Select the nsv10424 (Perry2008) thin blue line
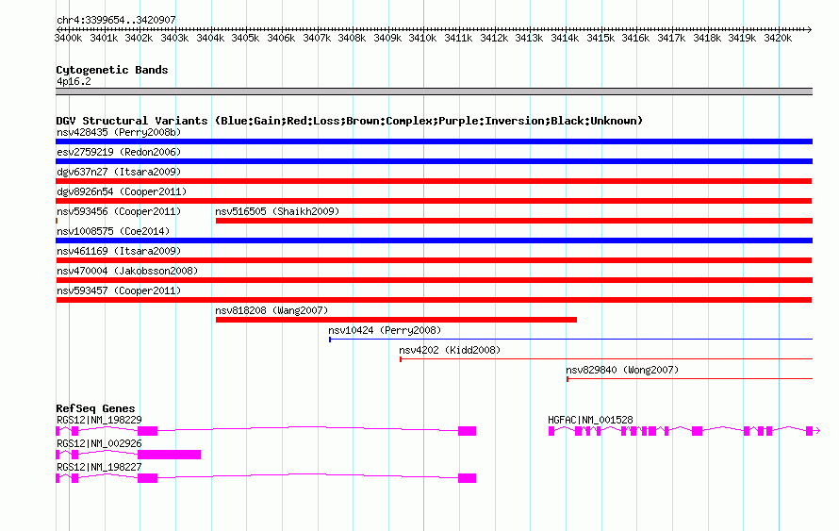Screen dimensions: 839x531 click(x=571, y=339)
